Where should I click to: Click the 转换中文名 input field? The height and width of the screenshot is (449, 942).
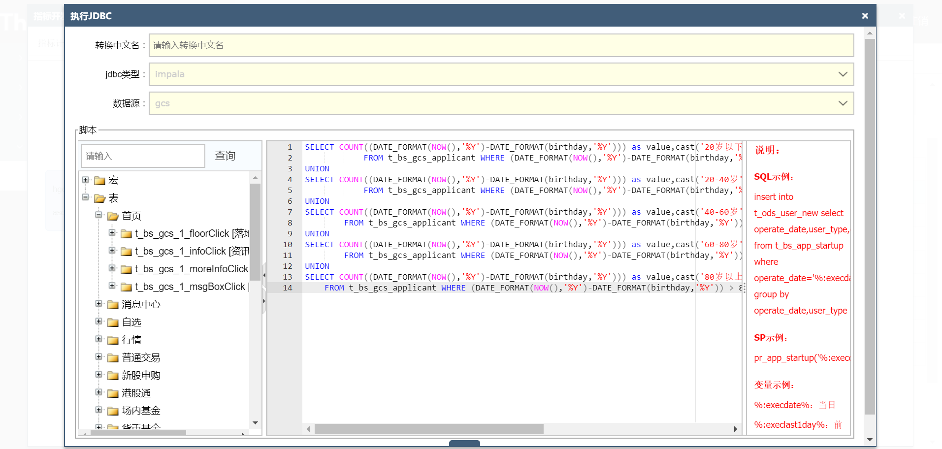[x=501, y=45]
